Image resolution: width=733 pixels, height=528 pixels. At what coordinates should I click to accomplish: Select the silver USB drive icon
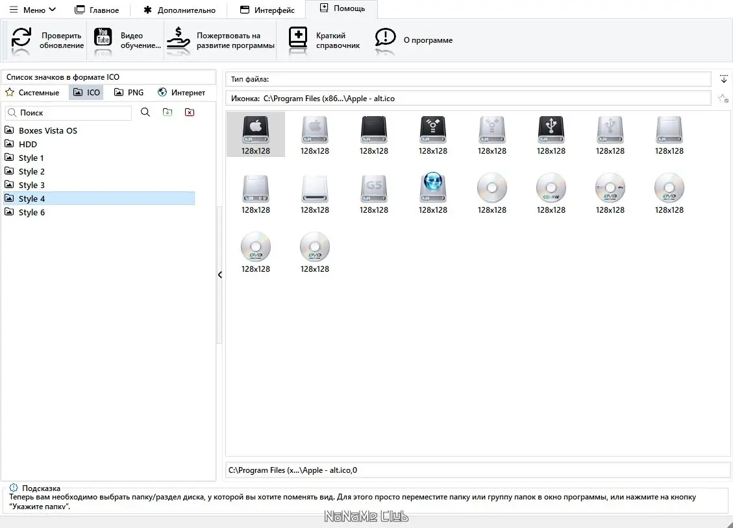pyautogui.click(x=610, y=135)
